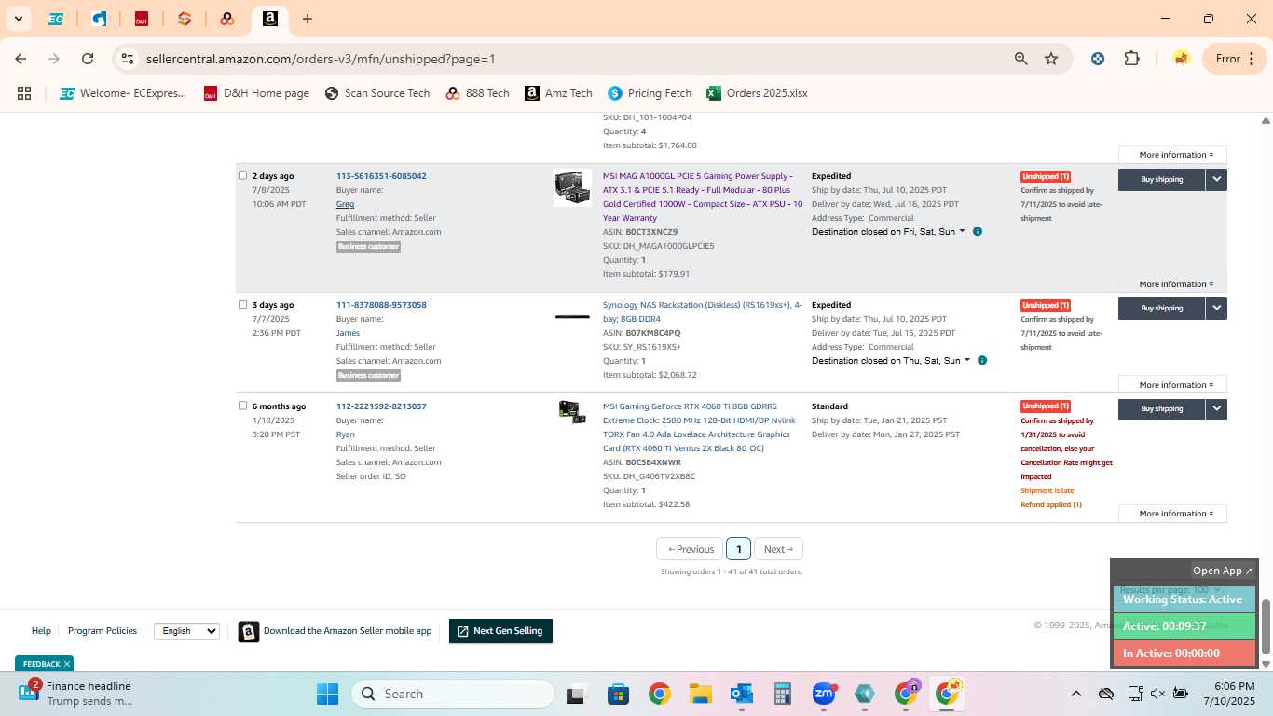The image size is (1273, 716).
Task: Open Next Gen Selling button
Action: click(501, 631)
